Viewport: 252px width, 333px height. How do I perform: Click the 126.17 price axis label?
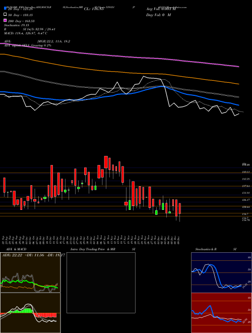tap(245, 200)
